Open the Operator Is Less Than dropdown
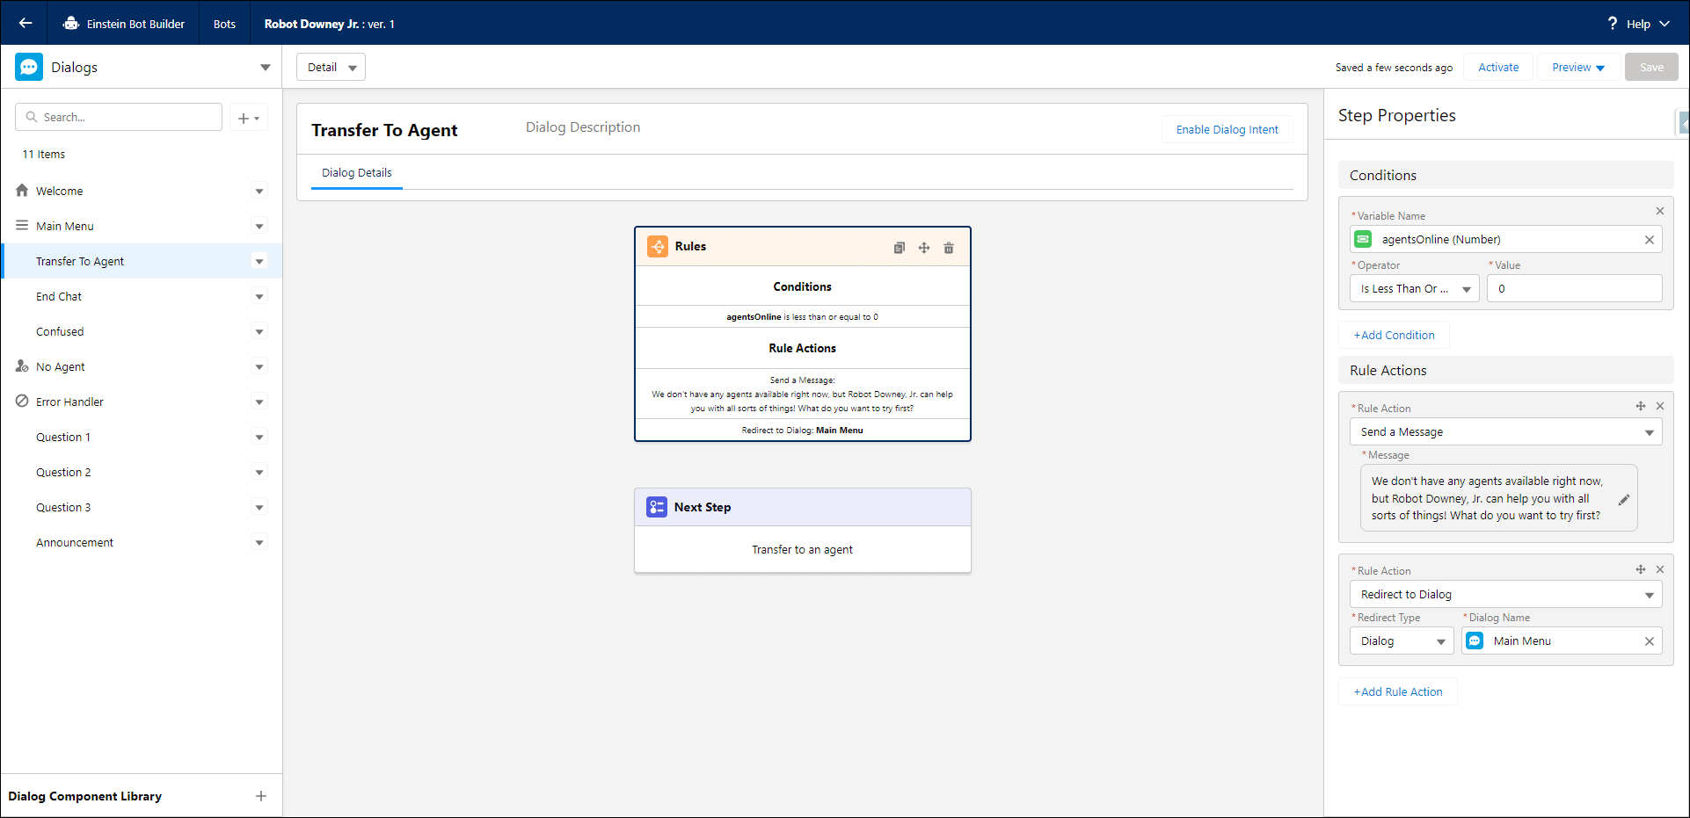Image resolution: width=1690 pixels, height=818 pixels. [1415, 288]
